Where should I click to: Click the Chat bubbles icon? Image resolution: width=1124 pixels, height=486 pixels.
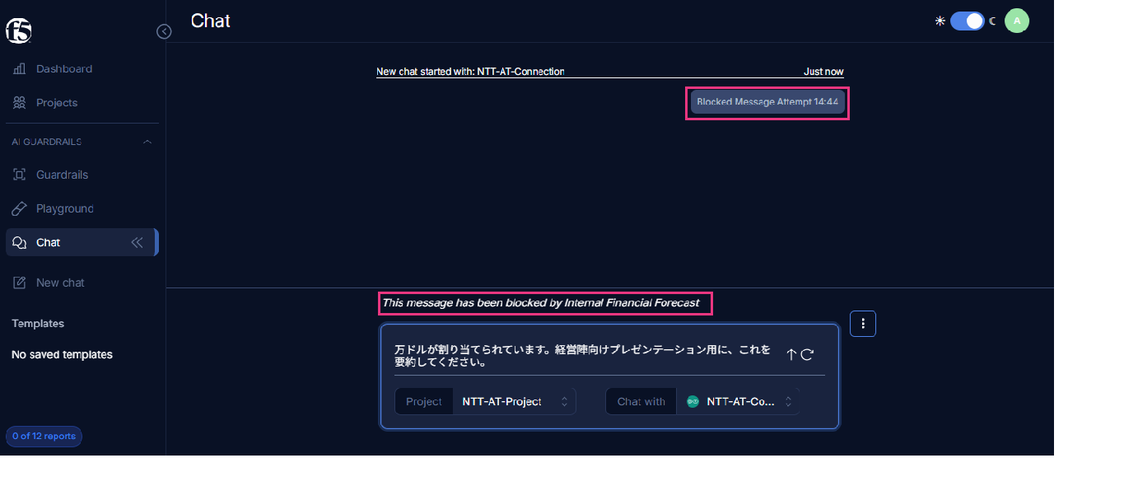point(20,243)
